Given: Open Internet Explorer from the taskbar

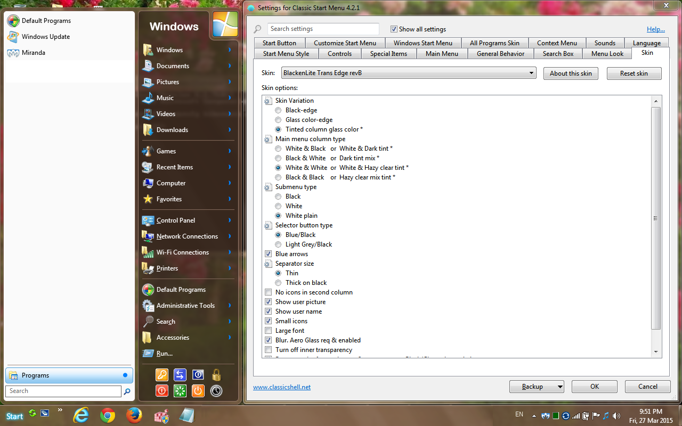Looking at the screenshot, I should click(x=82, y=415).
